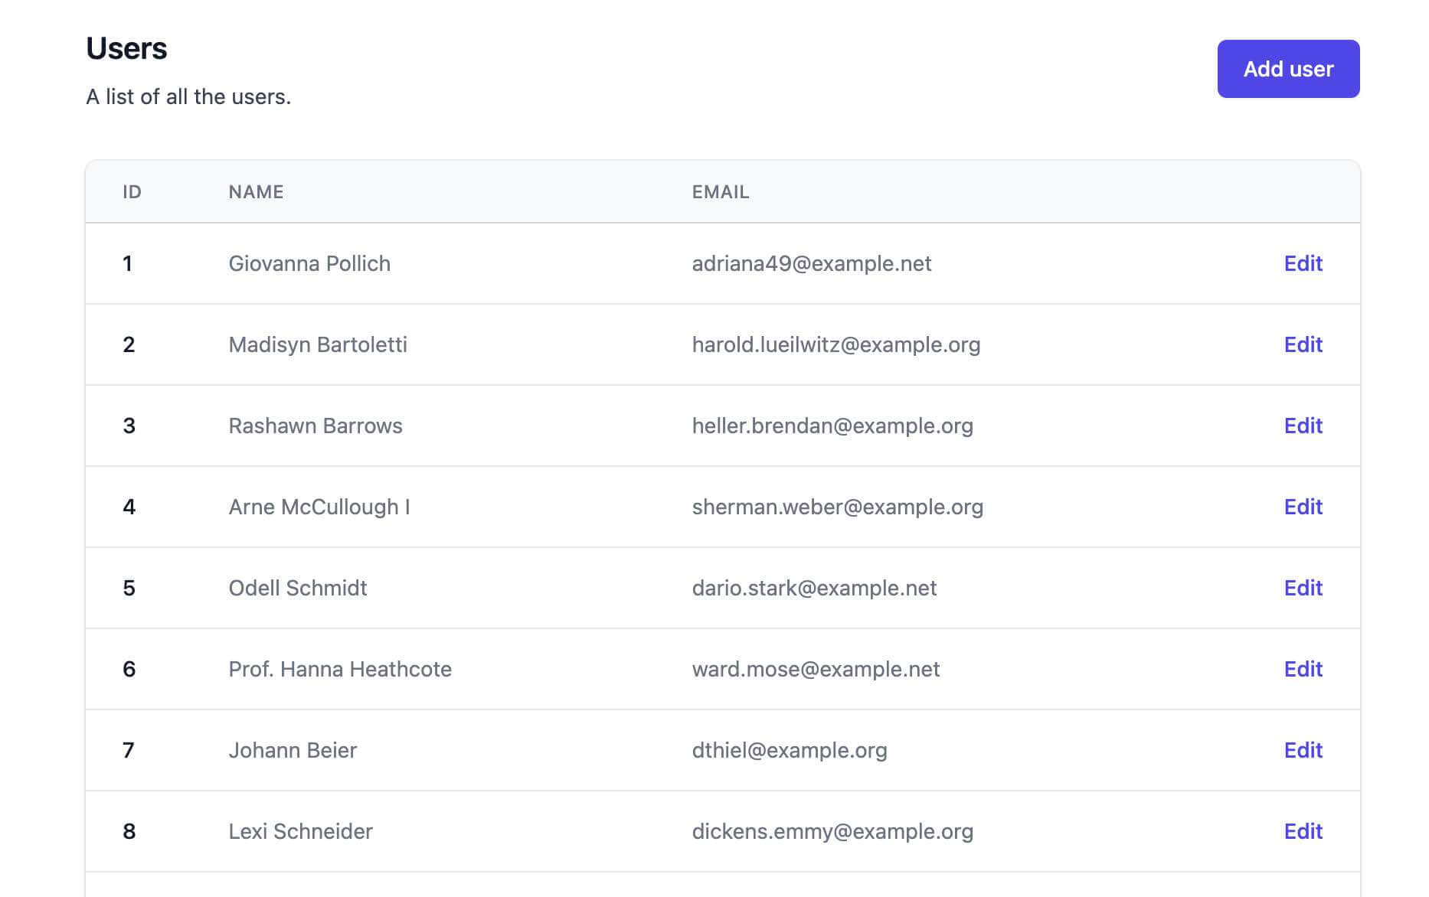Edit user Prof. Hanna Heathcote
The height and width of the screenshot is (897, 1429).
(1303, 669)
